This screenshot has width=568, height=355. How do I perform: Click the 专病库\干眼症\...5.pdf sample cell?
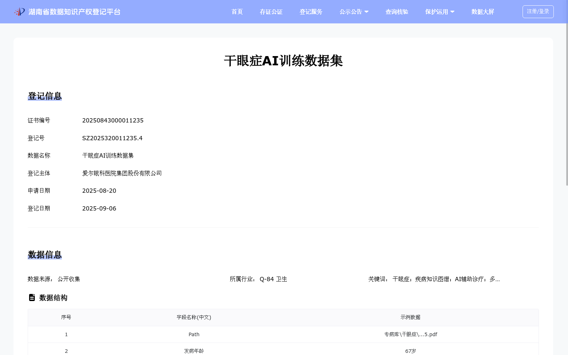tap(410, 334)
